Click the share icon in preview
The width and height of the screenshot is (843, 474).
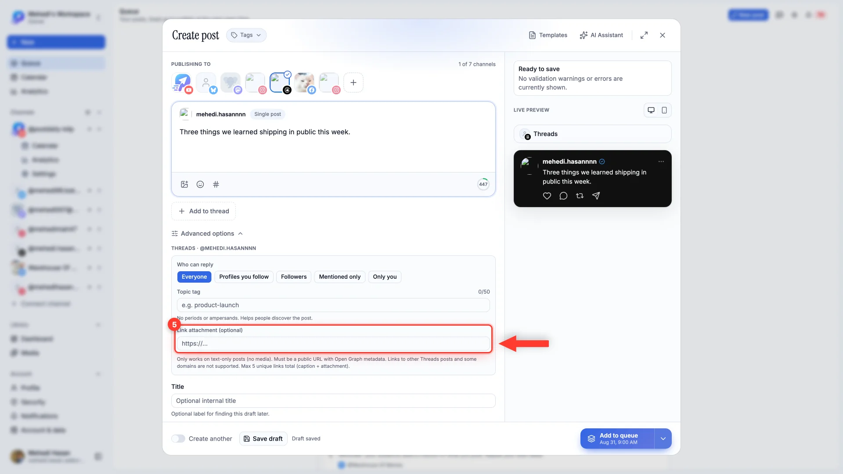596,196
